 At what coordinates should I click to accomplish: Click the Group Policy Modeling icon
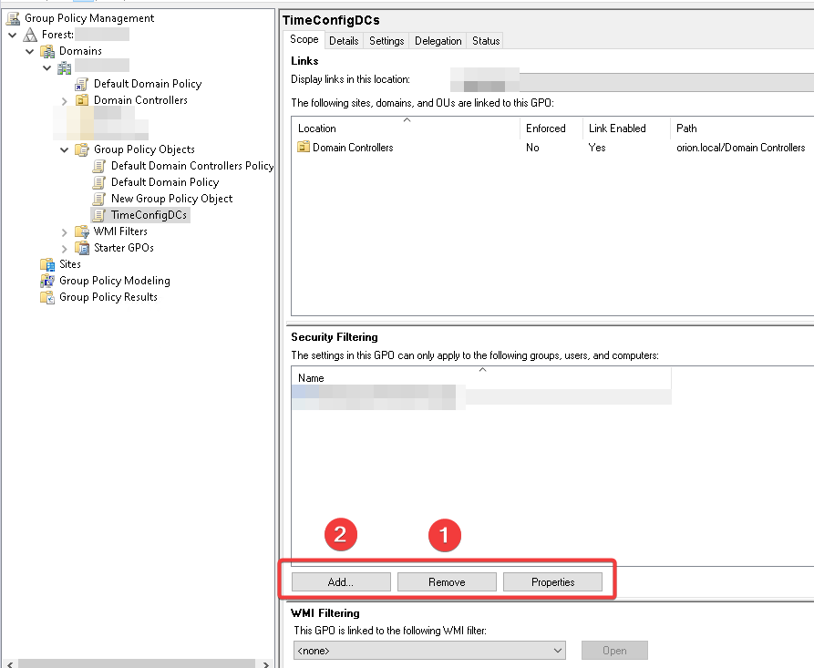tap(47, 281)
